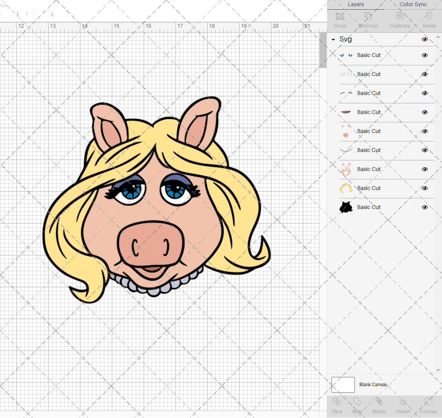Click the Contour tool icon
Screen dimensions: 442x418
428,401
